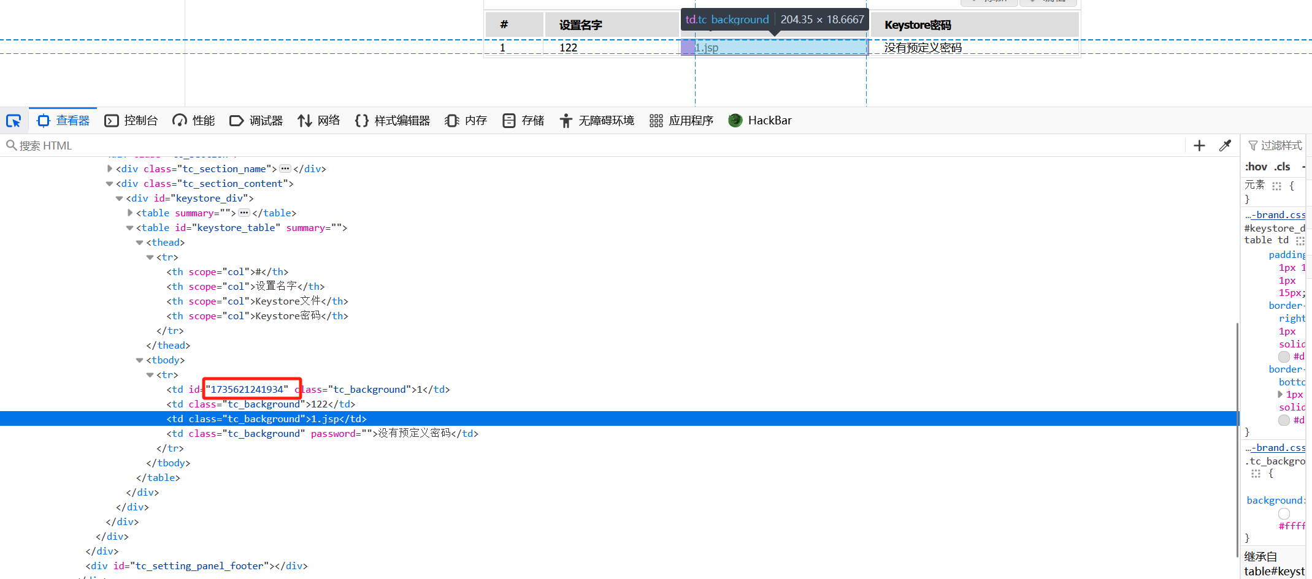The image size is (1312, 579).
Task: Toggle the :hov pseudo-class panel
Action: [1256, 167]
